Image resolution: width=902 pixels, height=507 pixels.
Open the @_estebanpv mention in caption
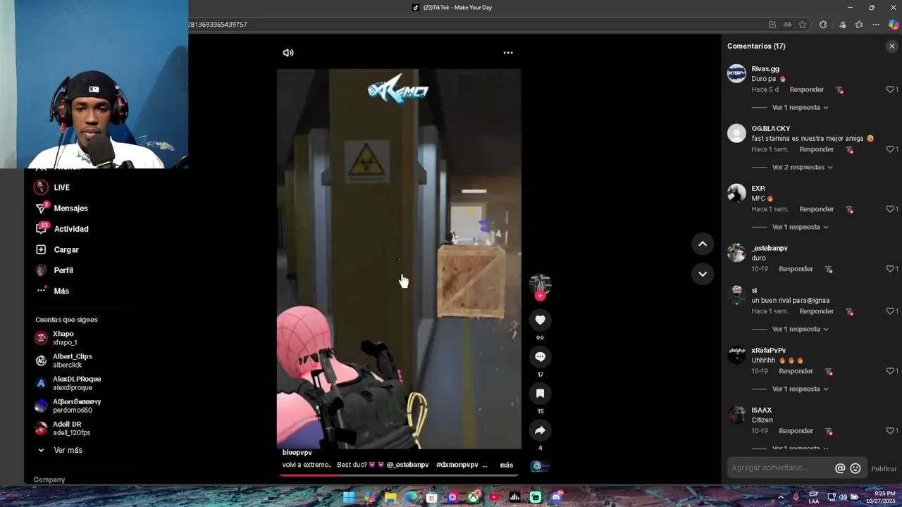click(407, 465)
